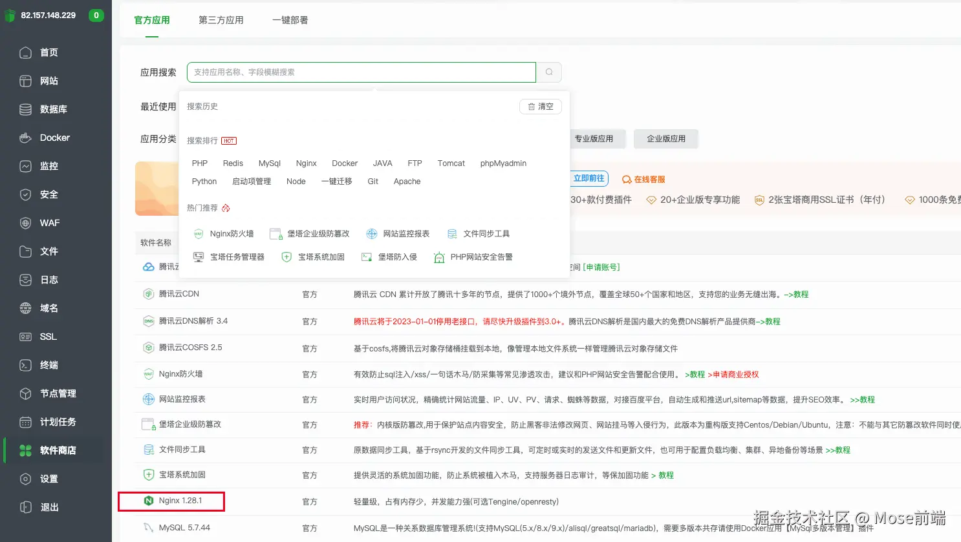Open the 数据库 database sidebar icon

pos(25,109)
